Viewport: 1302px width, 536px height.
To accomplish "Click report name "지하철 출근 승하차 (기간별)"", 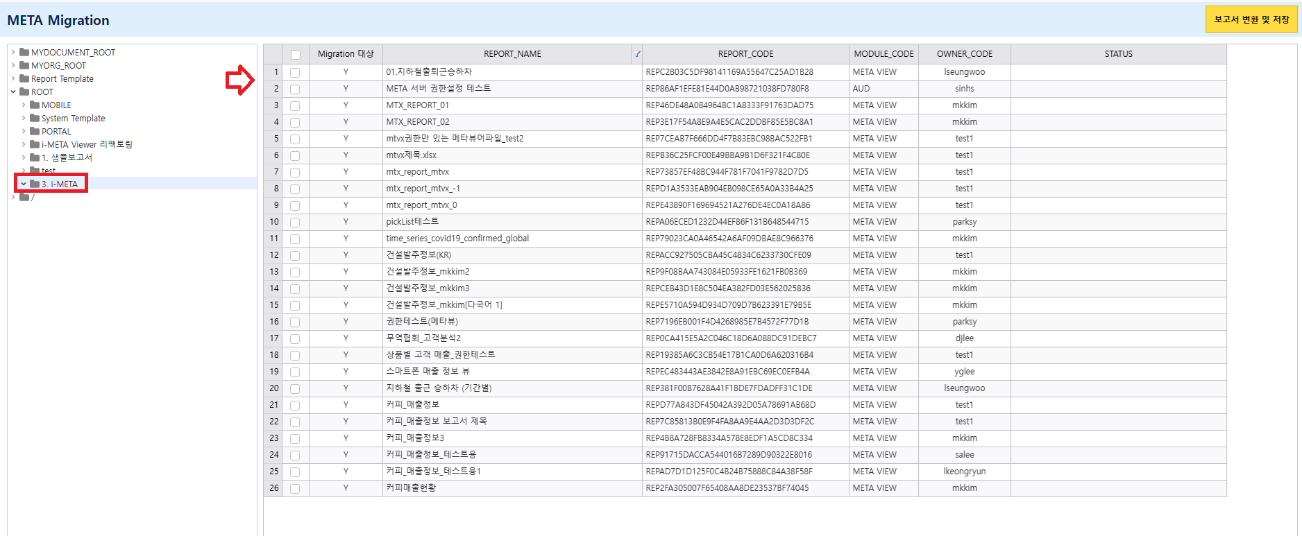I will (439, 388).
